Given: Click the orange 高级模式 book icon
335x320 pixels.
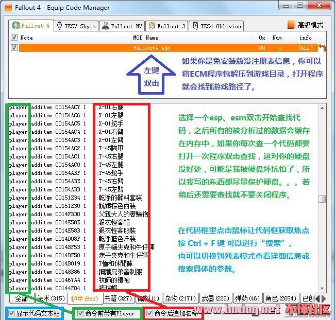Looking at the screenshot, I should click(291, 25).
